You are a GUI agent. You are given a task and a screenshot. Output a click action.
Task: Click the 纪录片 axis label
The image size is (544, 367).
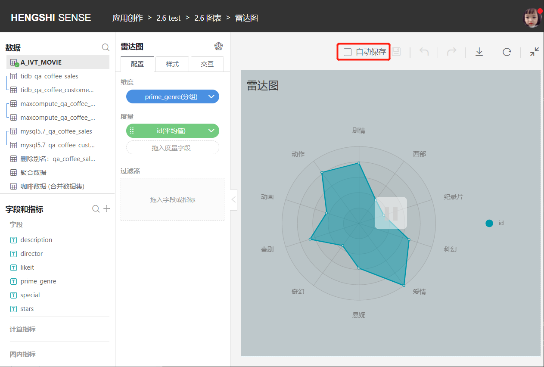(454, 196)
